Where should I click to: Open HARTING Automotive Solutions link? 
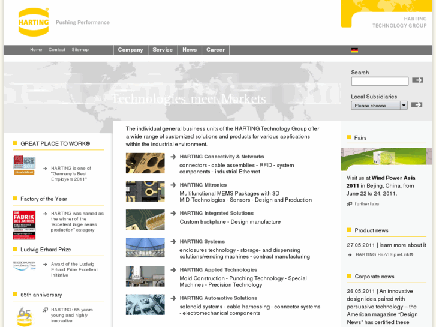click(x=218, y=298)
